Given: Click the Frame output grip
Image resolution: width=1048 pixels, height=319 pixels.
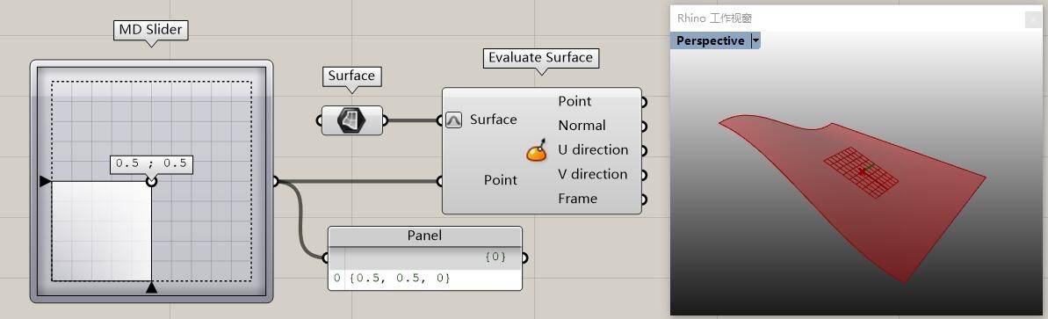Looking at the screenshot, I should (644, 199).
